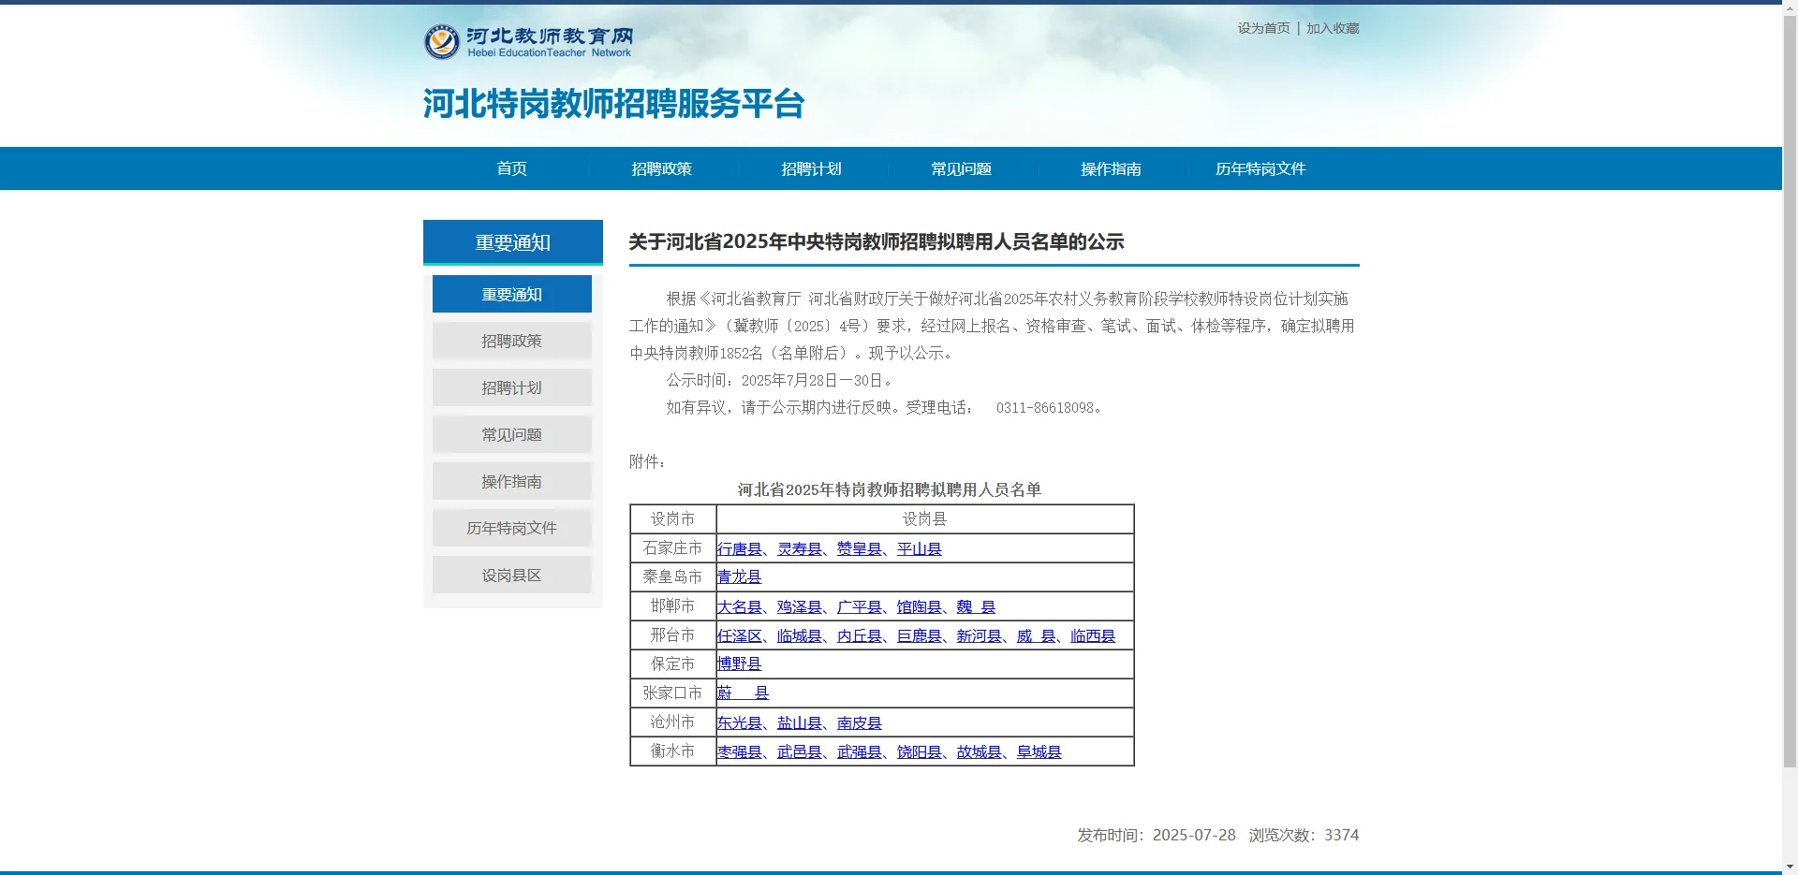Image resolution: width=1798 pixels, height=875 pixels.
Task: Click the 保定市 table cell
Action: 673,664
